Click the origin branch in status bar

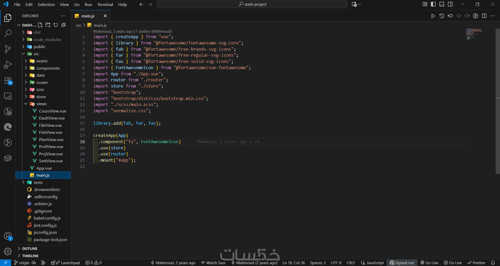[x=22, y=263]
